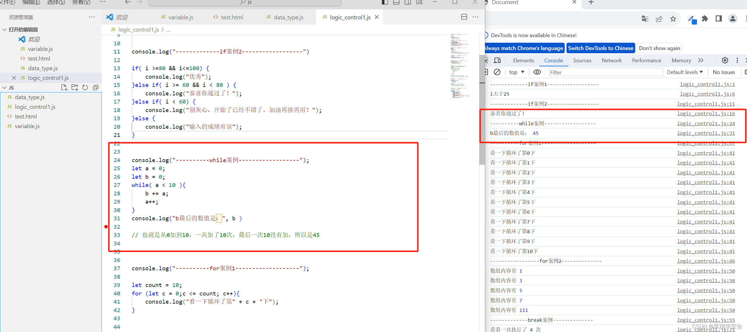Close the Document browser tab
747x332 pixels.
pos(574,2)
